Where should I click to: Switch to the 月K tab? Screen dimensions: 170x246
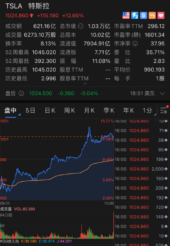click(89, 111)
